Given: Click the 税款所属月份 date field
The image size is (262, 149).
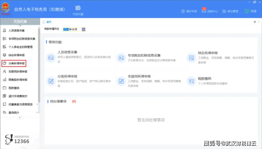Looking at the screenshot, I should [72, 29].
